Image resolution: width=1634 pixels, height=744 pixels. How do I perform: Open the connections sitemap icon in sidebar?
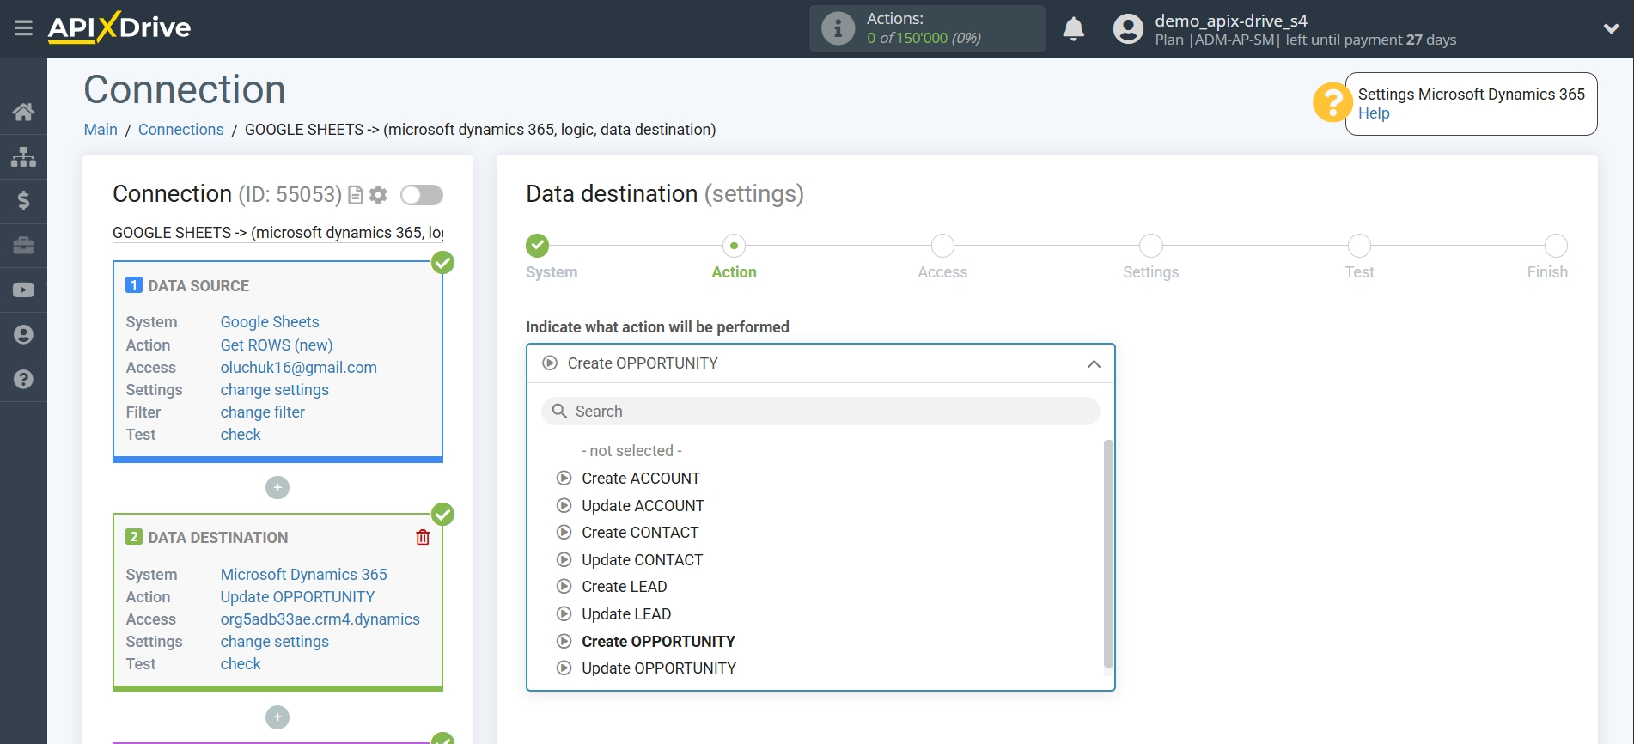click(23, 156)
